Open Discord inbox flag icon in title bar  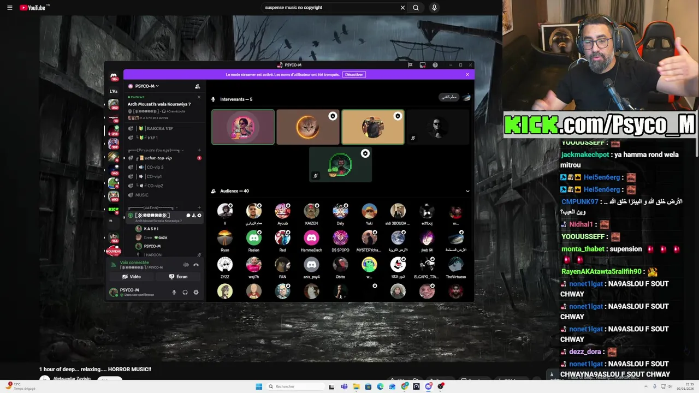pos(410,65)
